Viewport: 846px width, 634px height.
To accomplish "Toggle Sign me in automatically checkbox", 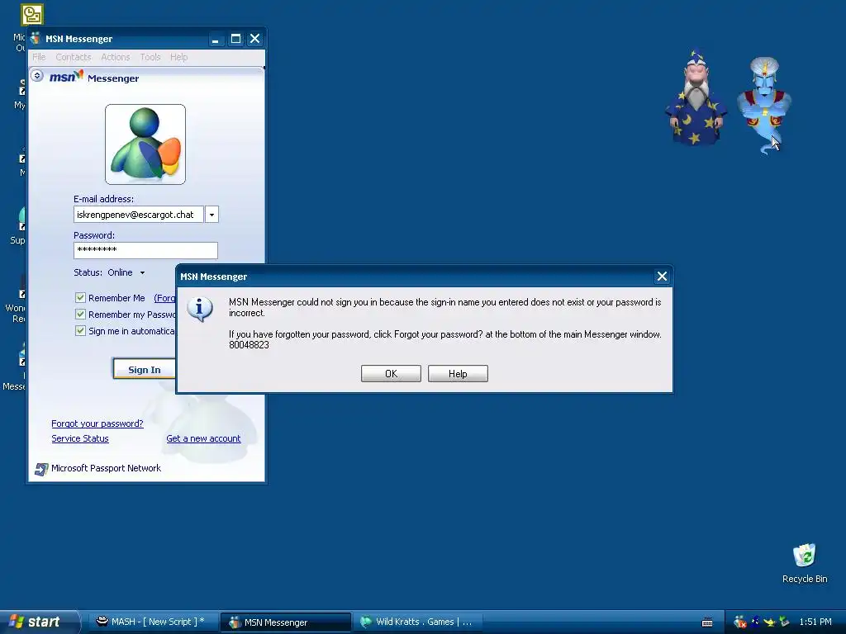I will [x=80, y=330].
